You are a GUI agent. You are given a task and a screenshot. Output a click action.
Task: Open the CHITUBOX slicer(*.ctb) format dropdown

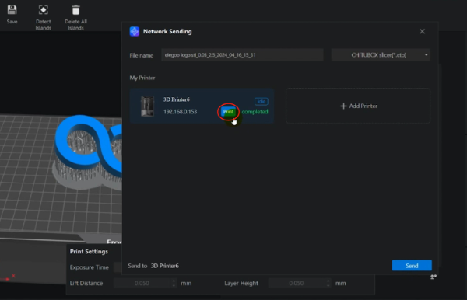point(381,55)
